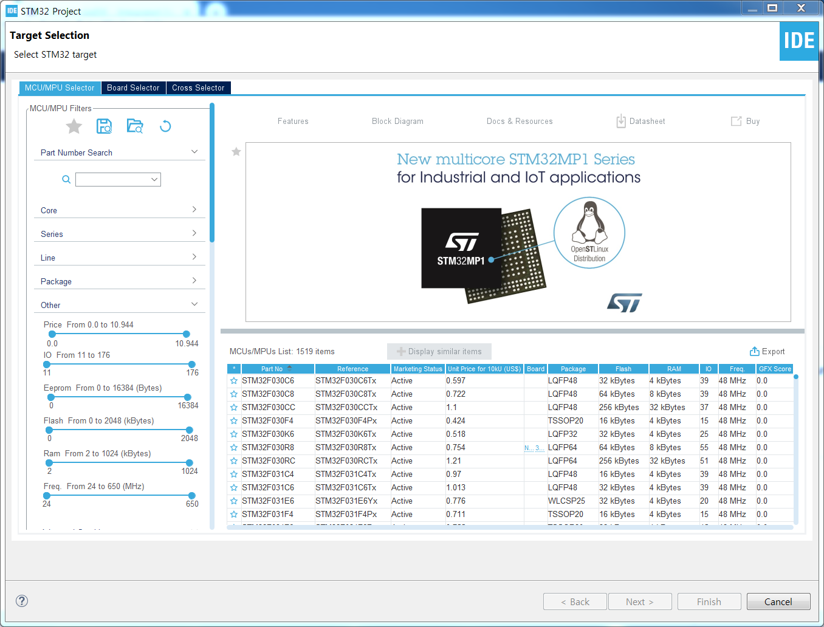Click the Back button
Viewport: 824px width, 627px height.
click(575, 601)
